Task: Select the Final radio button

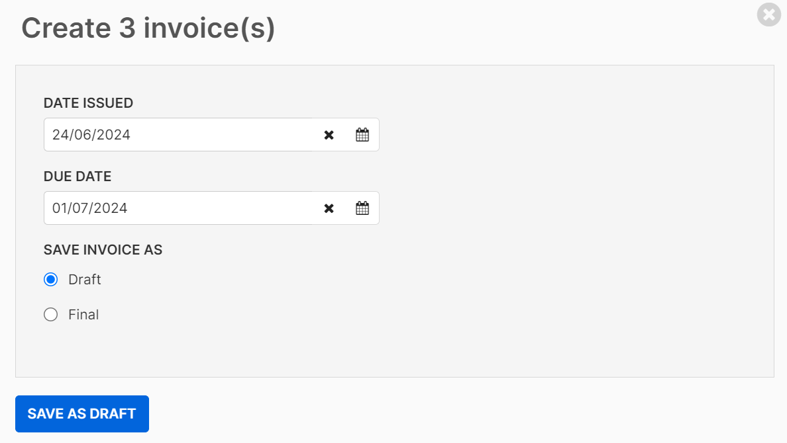Action: [x=51, y=314]
